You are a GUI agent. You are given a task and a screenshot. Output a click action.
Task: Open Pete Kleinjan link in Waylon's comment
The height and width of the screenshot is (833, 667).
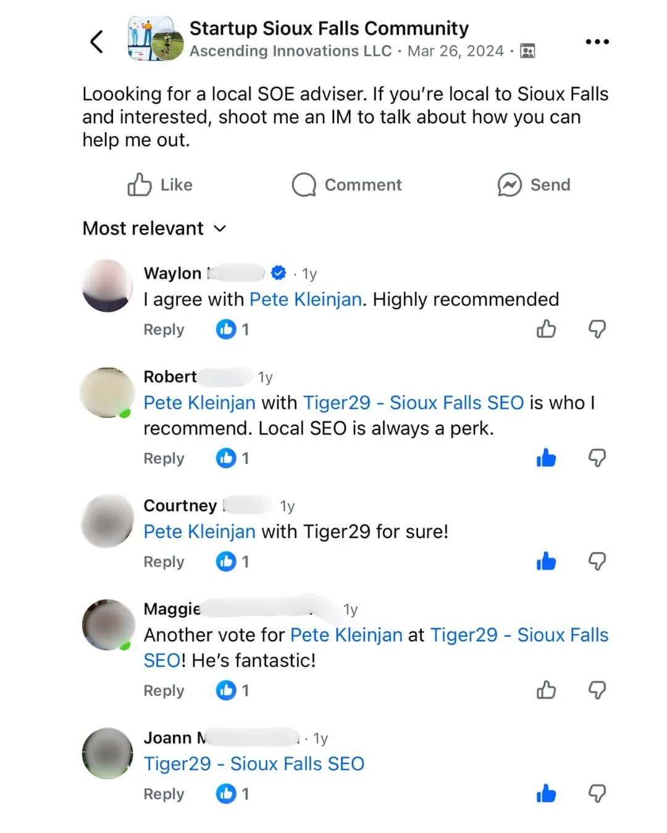[x=306, y=299]
